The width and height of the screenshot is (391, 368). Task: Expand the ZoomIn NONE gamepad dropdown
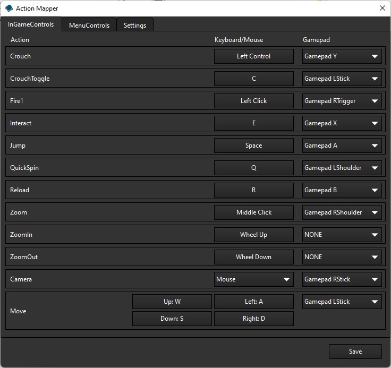342,235
